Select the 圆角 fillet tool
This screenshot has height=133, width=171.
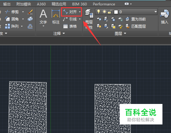(x=12, y=19)
